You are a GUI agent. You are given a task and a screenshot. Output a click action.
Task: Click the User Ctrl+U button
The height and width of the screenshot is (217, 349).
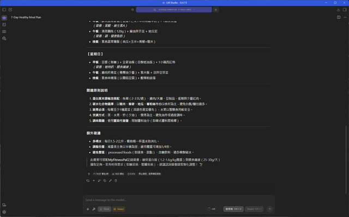click(x=233, y=209)
